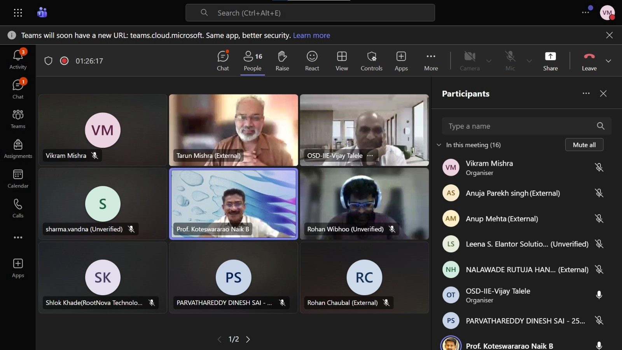Open the dropdown arrow next to Leave
Image resolution: width=622 pixels, height=350 pixels.
pyautogui.click(x=608, y=61)
